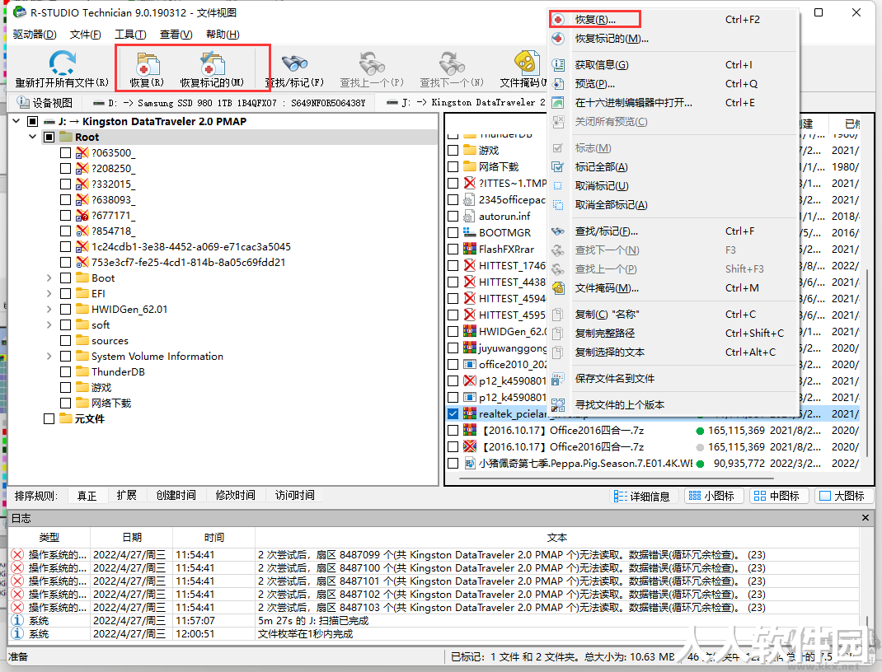Viewport: 882px width, 672px height.
Task: Expand the soft folder node
Action: click(49, 325)
